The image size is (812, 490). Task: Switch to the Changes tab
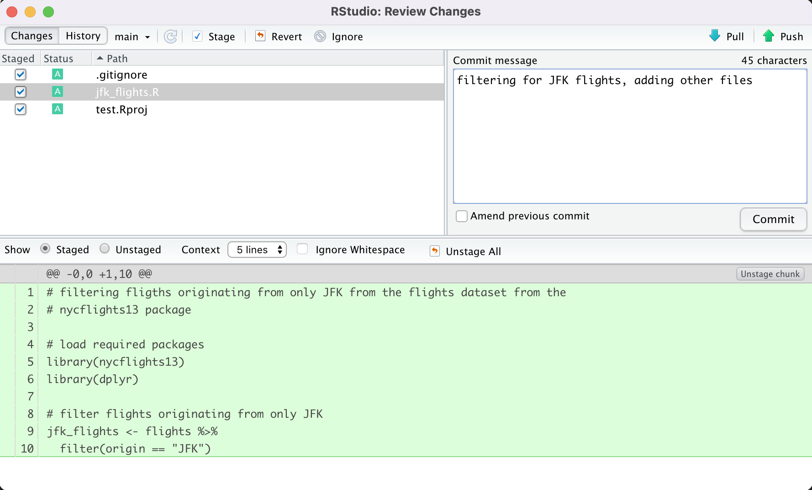[32, 36]
